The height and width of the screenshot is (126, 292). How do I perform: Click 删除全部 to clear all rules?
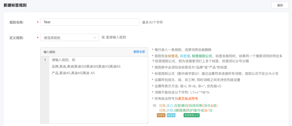139,52
